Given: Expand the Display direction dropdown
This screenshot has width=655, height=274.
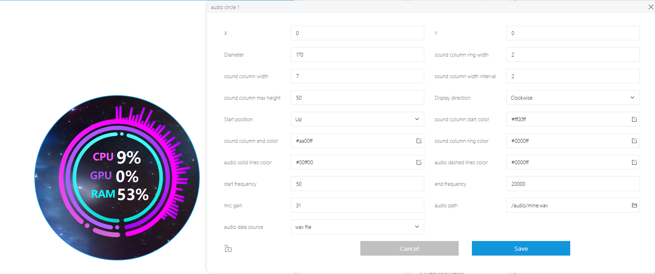Looking at the screenshot, I should coord(573,98).
